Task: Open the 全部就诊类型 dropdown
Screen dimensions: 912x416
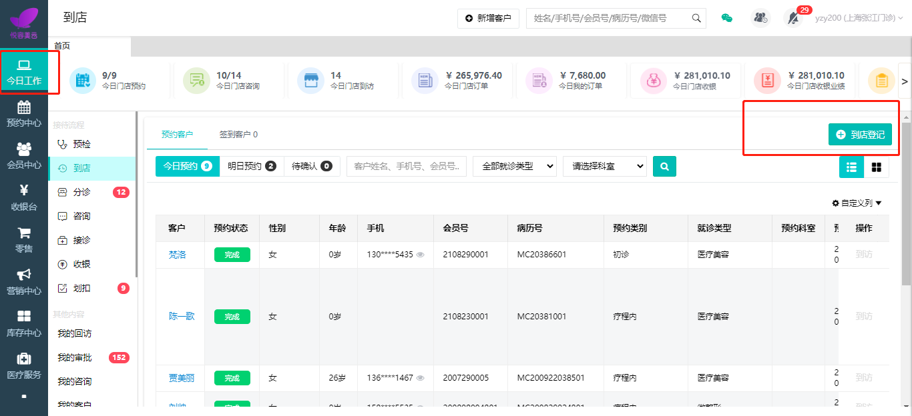Action: (515, 166)
